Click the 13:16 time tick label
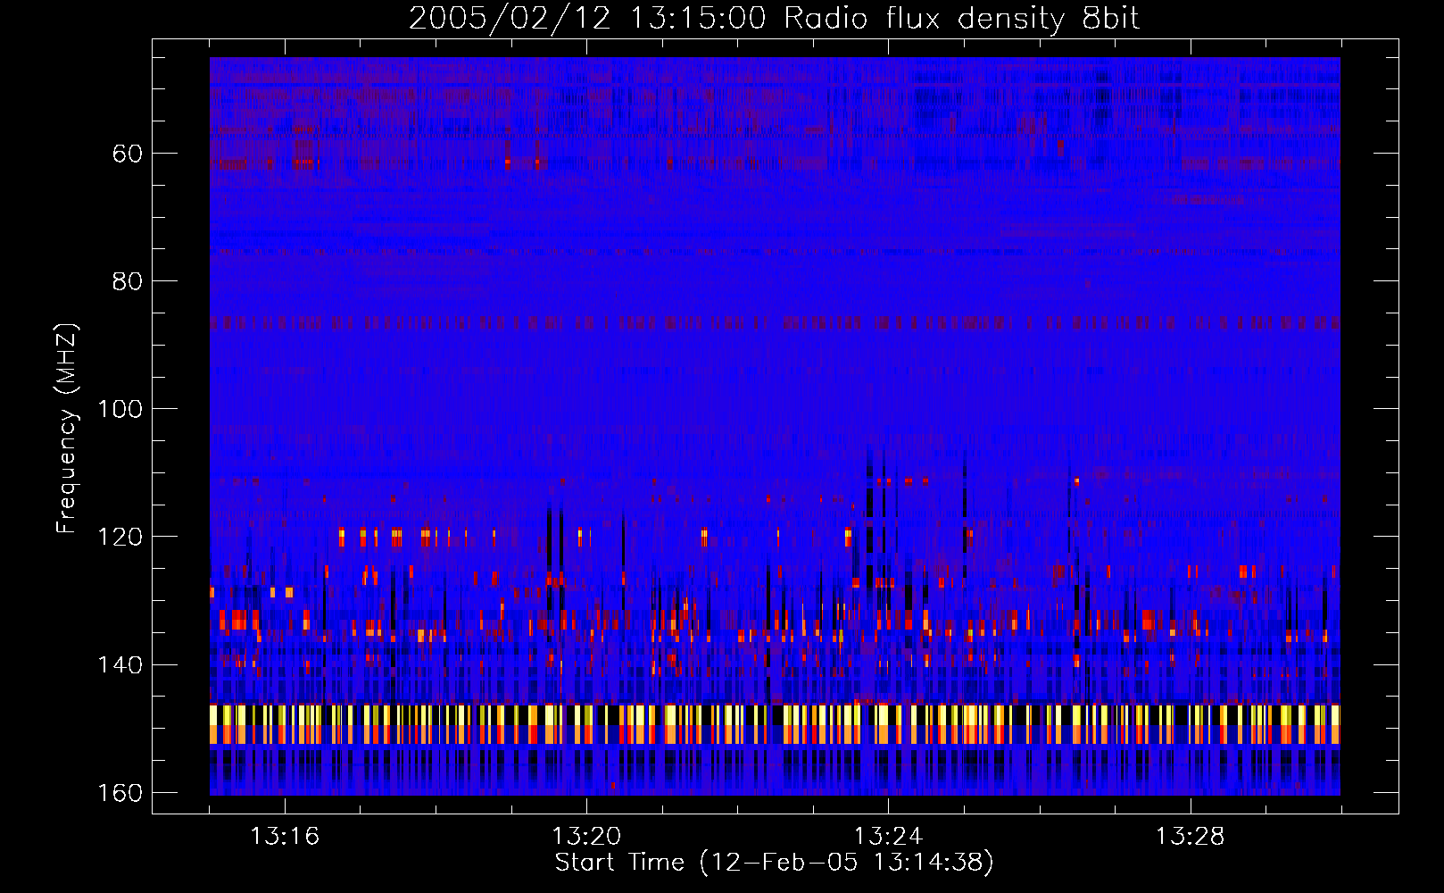The image size is (1444, 893). pos(285,837)
